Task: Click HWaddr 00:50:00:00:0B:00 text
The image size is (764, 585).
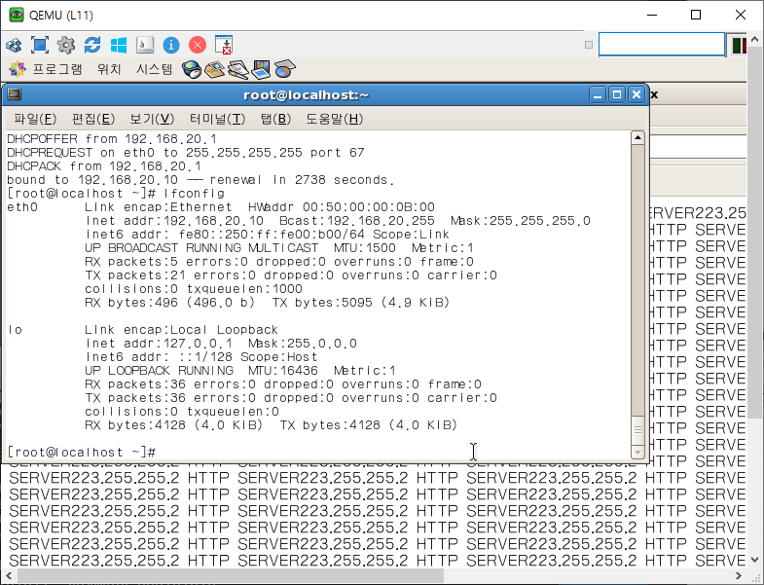Action: [341, 207]
